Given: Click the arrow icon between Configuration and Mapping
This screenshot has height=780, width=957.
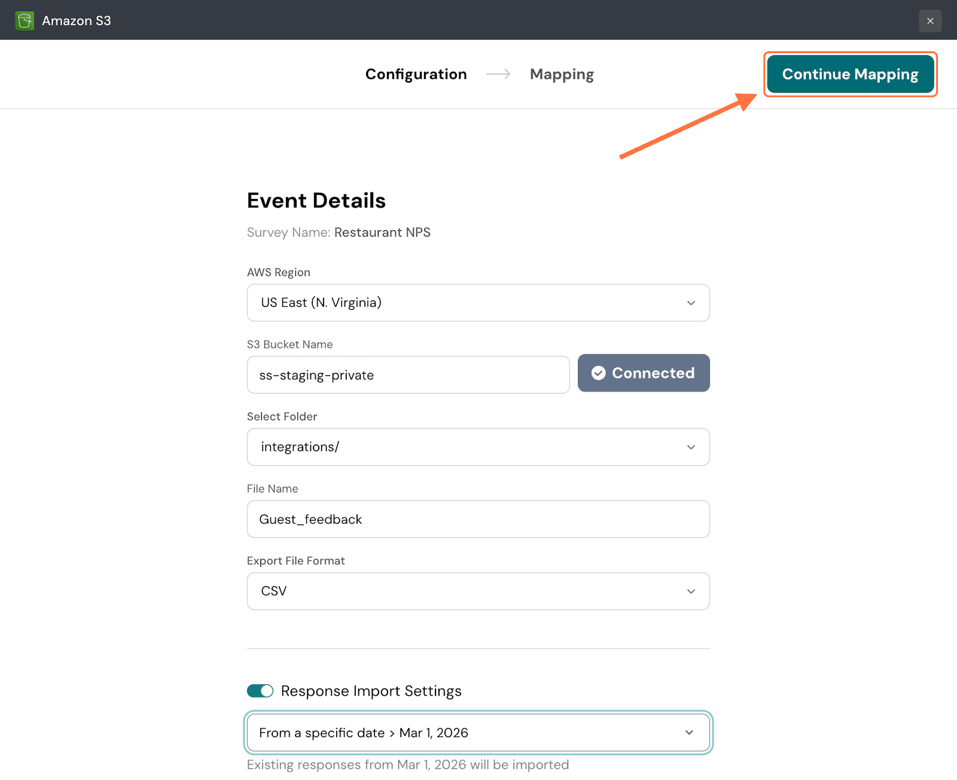Looking at the screenshot, I should [498, 74].
